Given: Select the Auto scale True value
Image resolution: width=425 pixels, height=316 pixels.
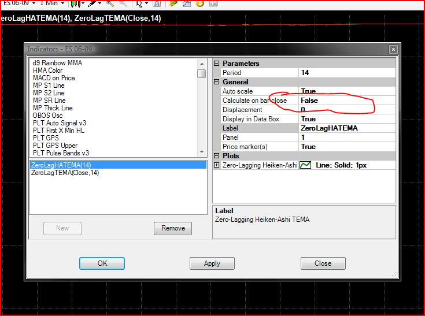Looking at the screenshot, I should click(347, 91).
